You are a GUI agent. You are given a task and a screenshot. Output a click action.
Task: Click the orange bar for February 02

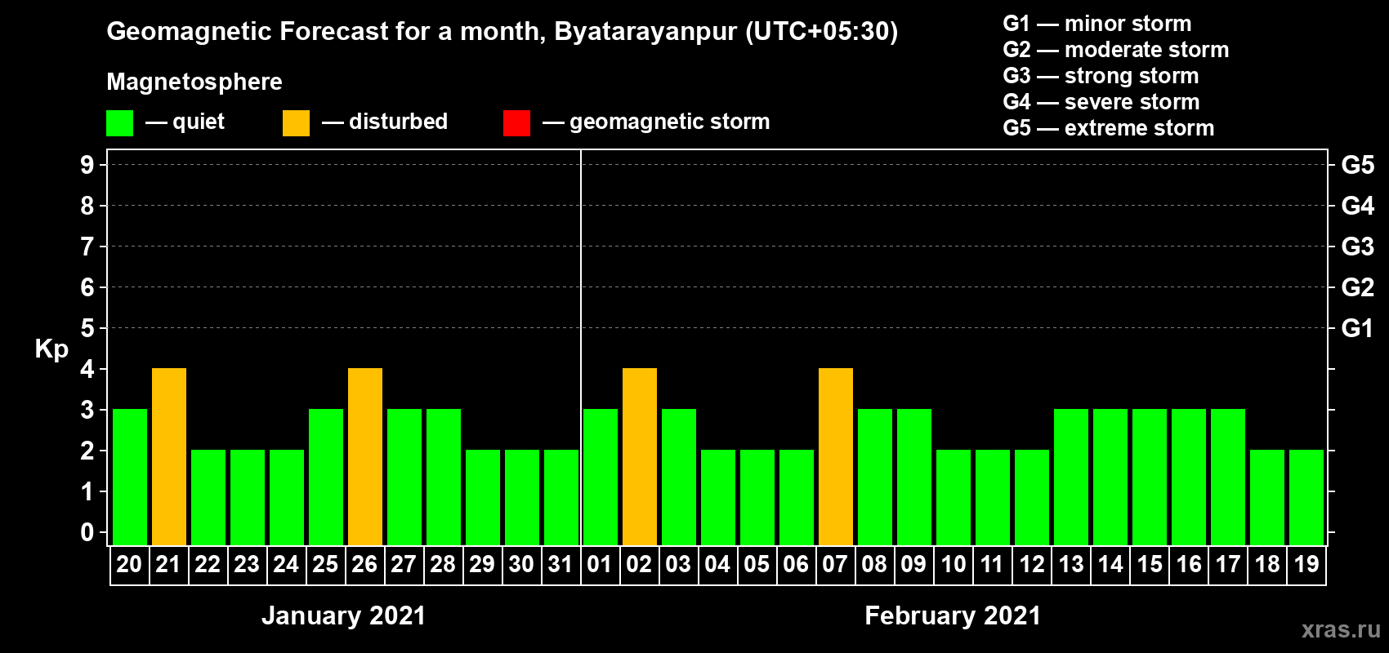click(640, 456)
